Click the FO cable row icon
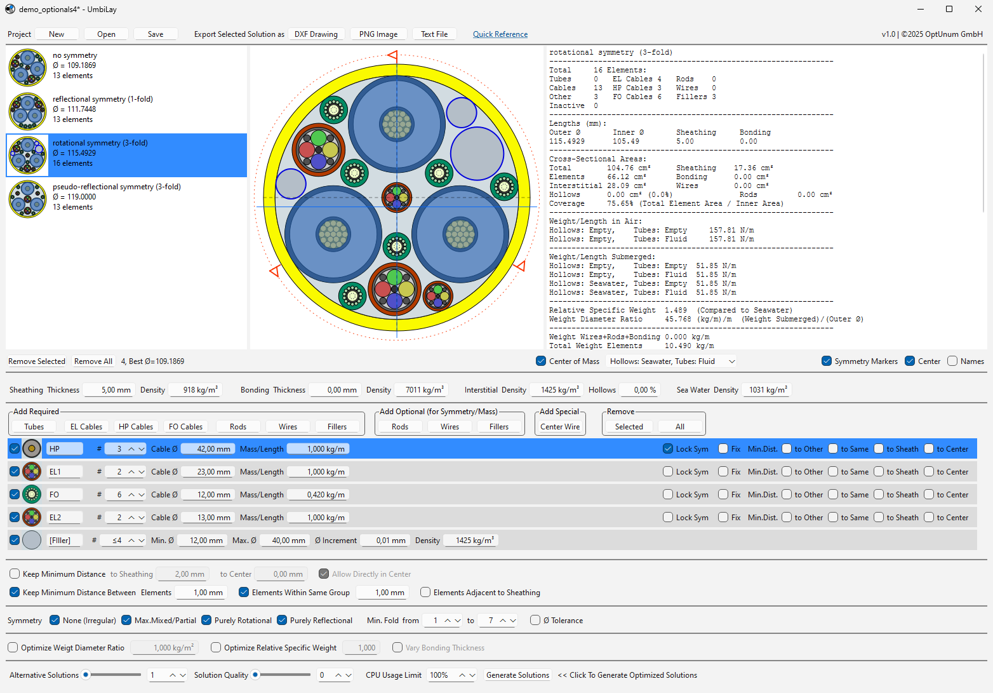Image resolution: width=993 pixels, height=693 pixels. [32, 495]
